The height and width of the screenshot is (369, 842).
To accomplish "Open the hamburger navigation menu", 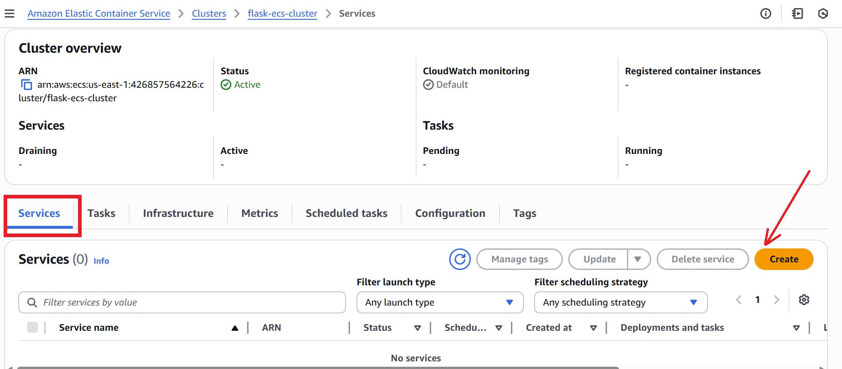I will click(x=9, y=13).
